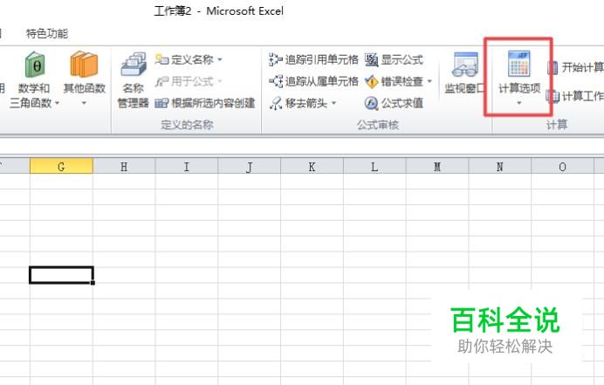Open the Math & Trig functions book icon
604x385 pixels.
pos(35,65)
